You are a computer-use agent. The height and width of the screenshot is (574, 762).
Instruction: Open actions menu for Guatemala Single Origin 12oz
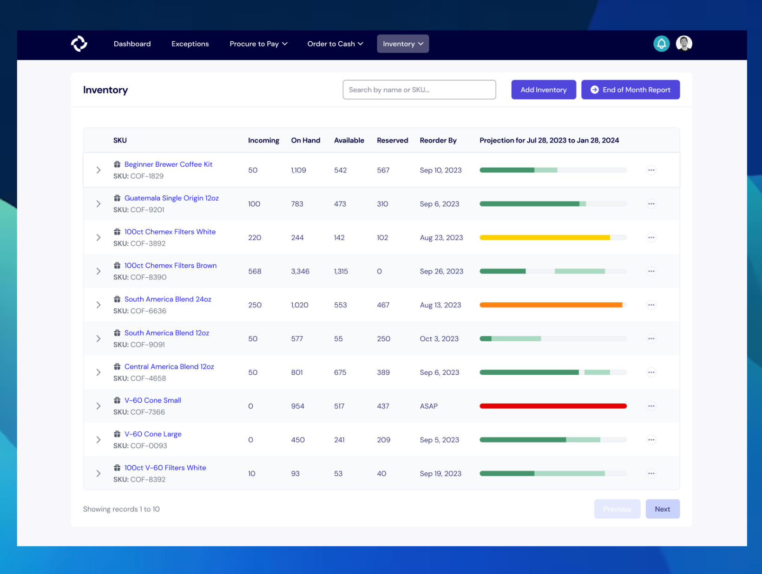(651, 204)
